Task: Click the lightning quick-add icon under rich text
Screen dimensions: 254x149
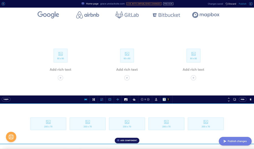Action: 127,78
